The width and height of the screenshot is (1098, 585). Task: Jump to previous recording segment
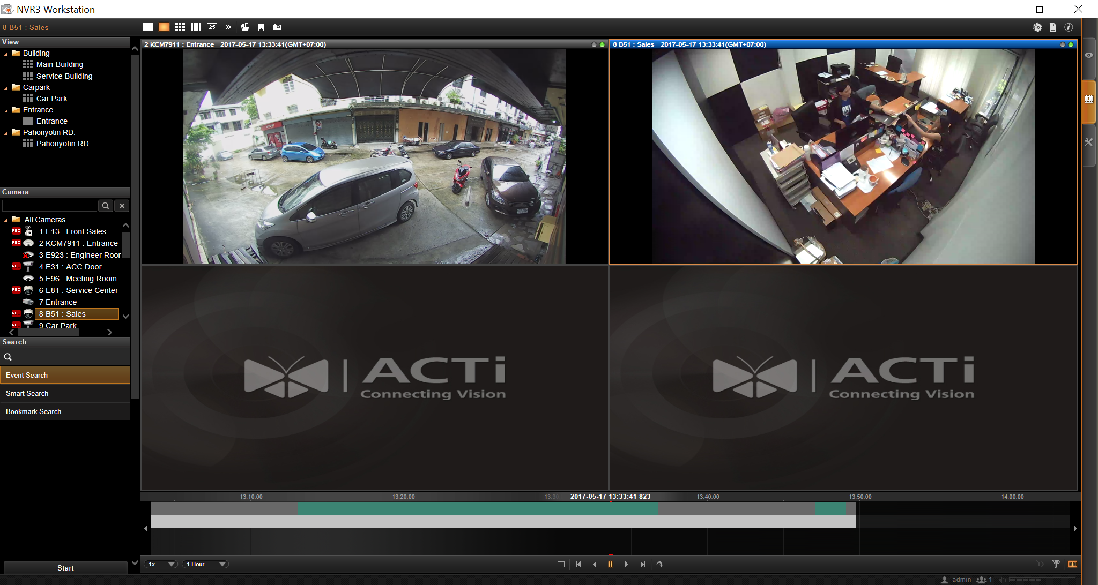pos(578,564)
